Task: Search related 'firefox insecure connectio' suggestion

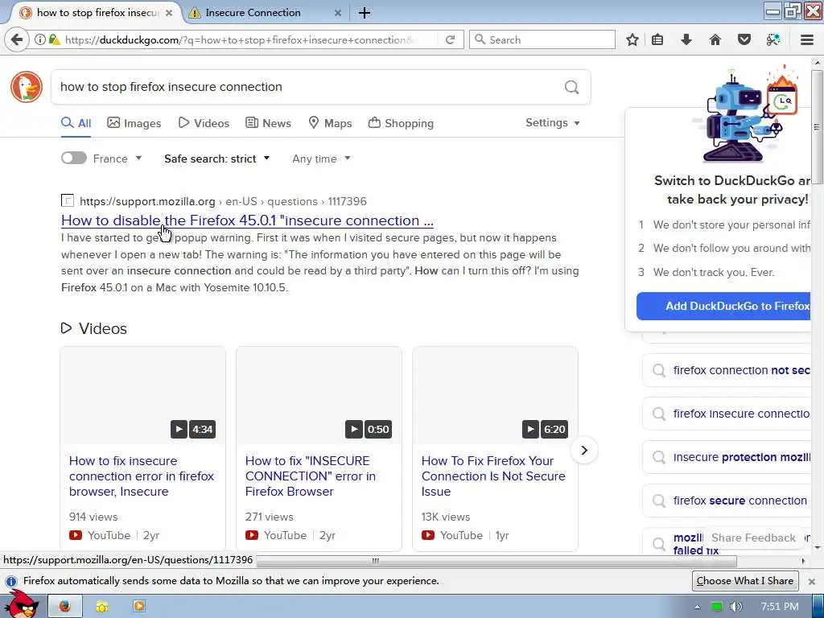Action: point(727,414)
